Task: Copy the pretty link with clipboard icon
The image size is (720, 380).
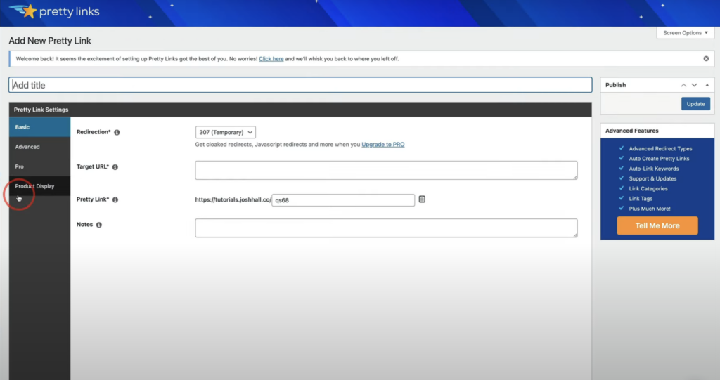Action: (x=422, y=199)
